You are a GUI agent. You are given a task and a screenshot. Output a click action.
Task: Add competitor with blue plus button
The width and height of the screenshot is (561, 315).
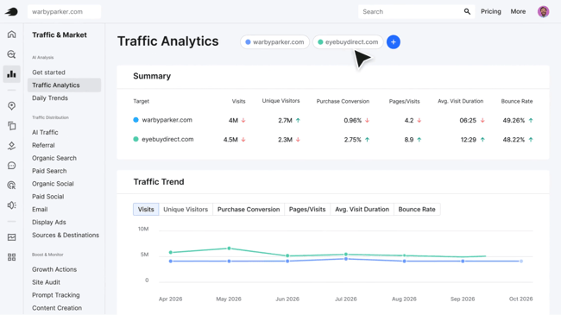point(394,42)
